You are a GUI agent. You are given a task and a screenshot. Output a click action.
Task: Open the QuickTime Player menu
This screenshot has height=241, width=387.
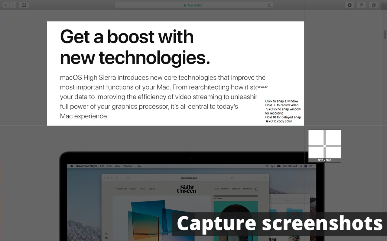(86, 166)
